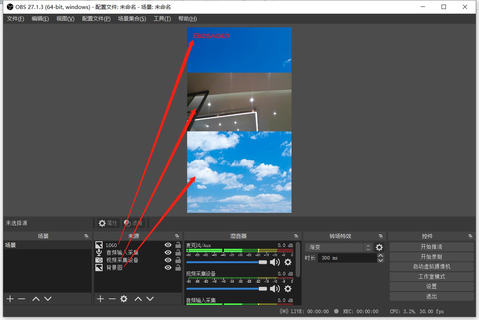This screenshot has height=320, width=479.
Task: Switch to 工作室模式
Action: click(431, 276)
